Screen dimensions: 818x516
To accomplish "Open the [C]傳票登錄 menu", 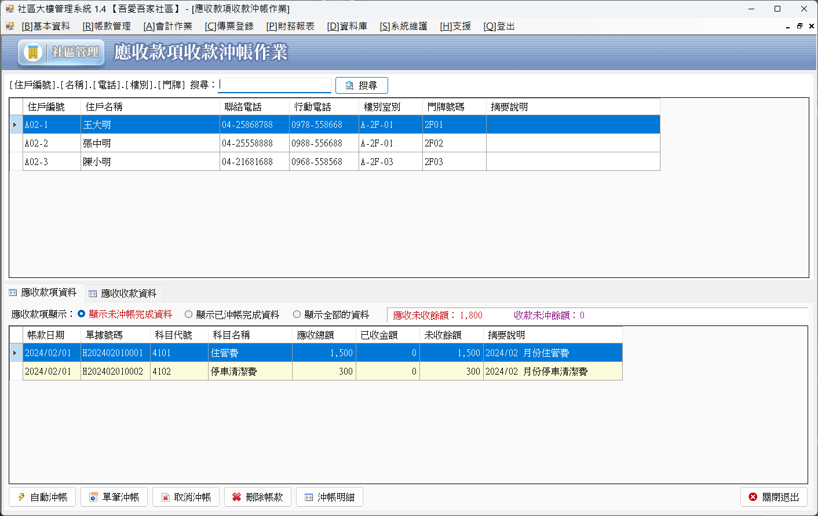I will (229, 26).
